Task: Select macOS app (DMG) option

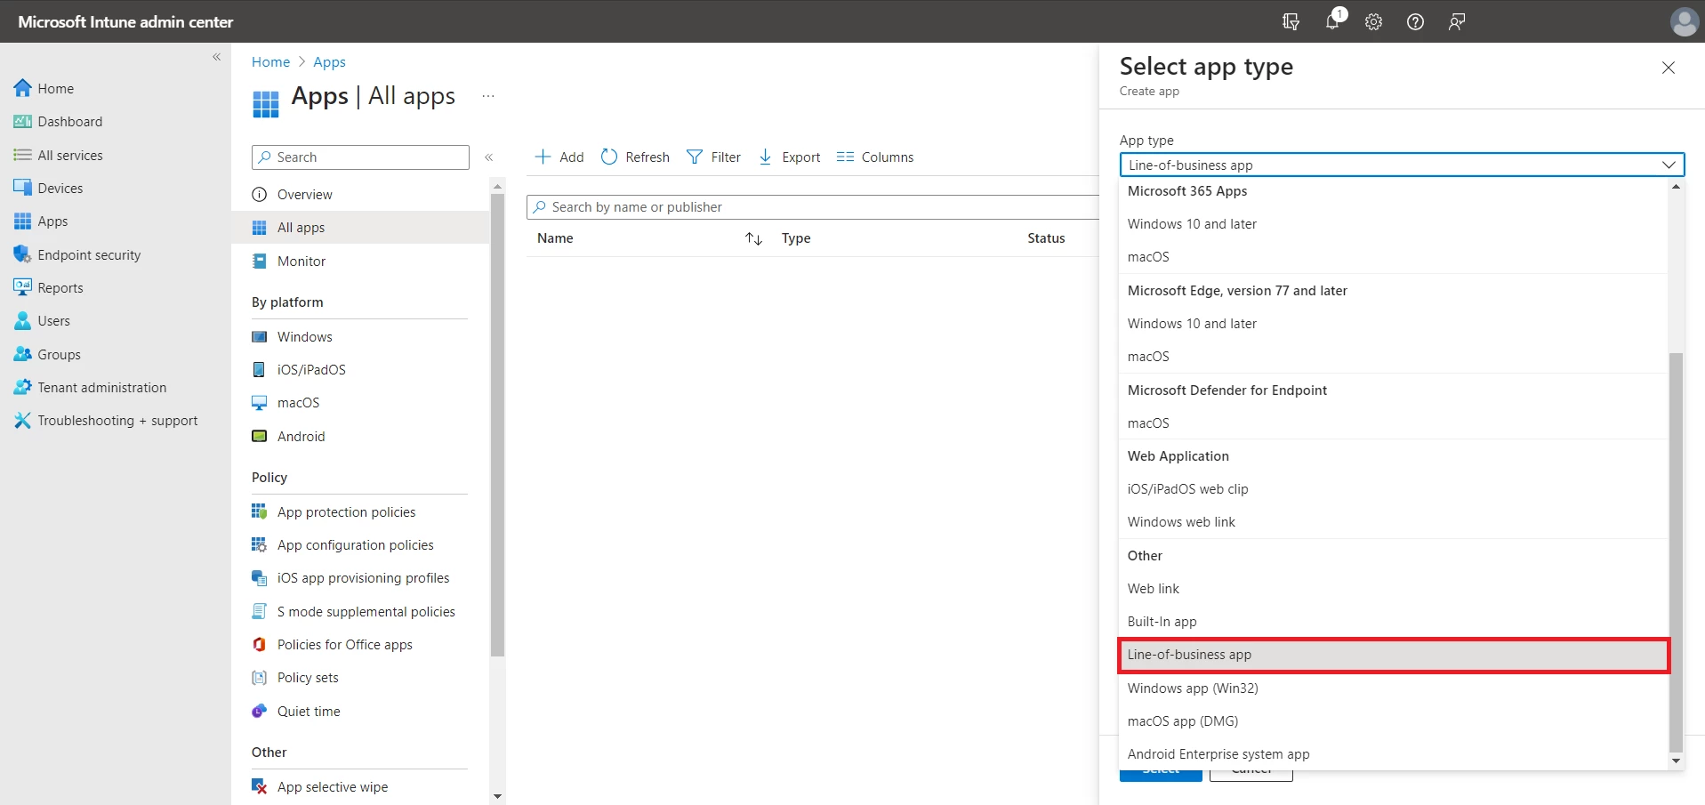Action: pyautogui.click(x=1394, y=721)
